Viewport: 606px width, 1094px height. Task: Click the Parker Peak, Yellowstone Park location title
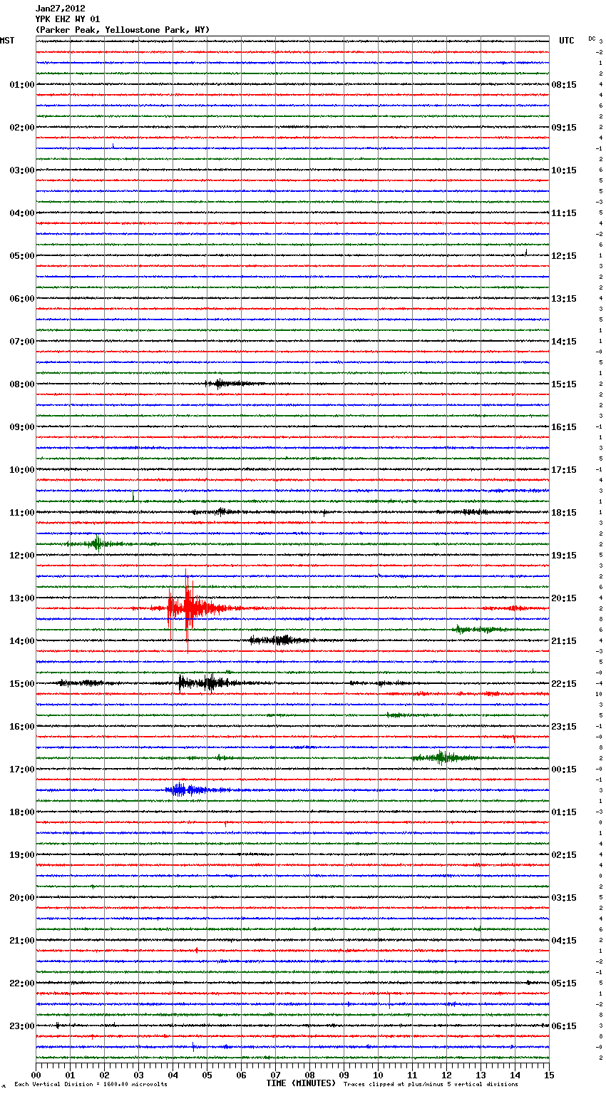click(123, 30)
